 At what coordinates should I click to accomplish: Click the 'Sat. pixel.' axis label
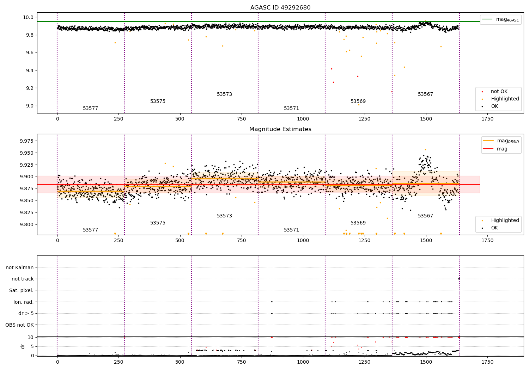tap(22, 291)
